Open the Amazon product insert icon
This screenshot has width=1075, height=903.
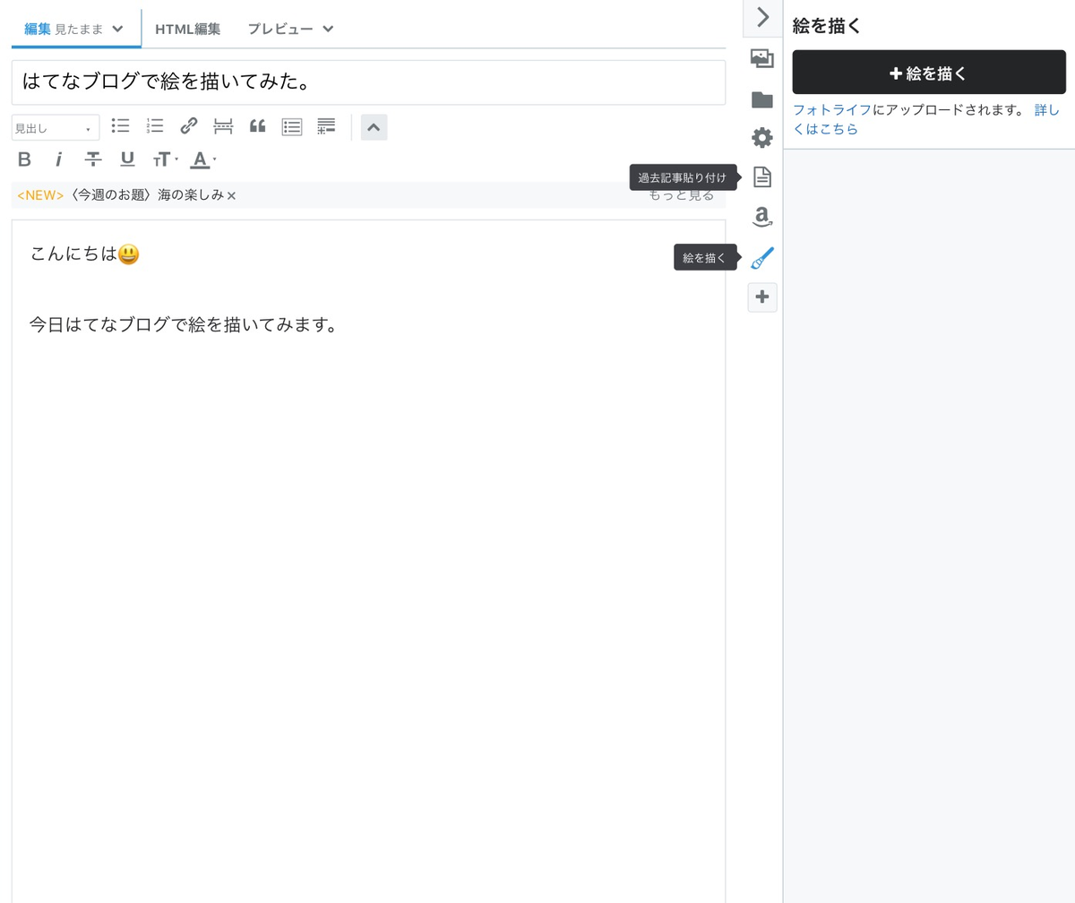coord(761,217)
